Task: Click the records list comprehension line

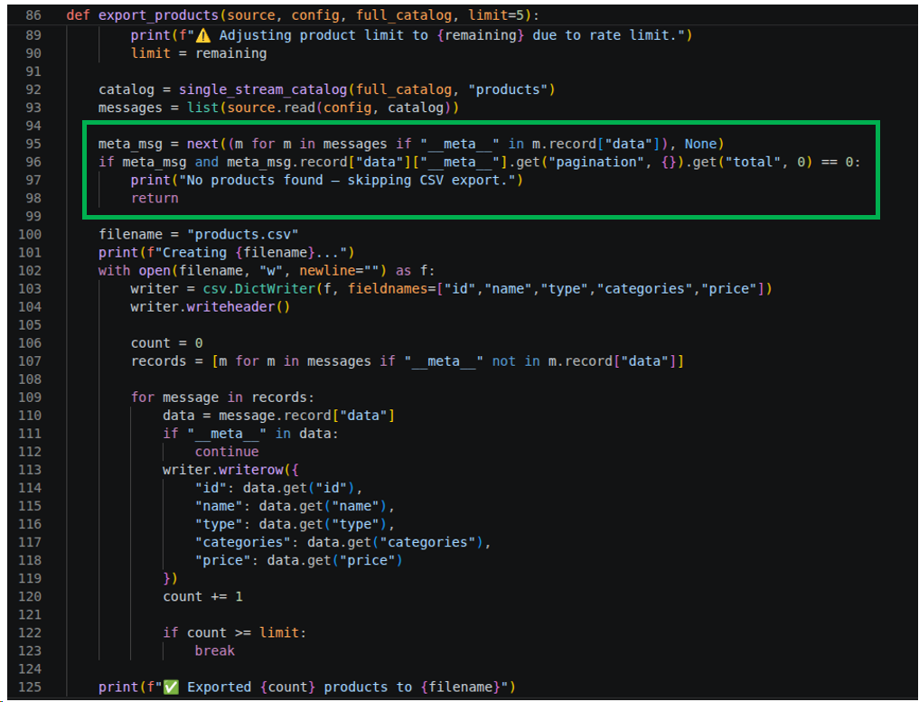Action: (408, 362)
